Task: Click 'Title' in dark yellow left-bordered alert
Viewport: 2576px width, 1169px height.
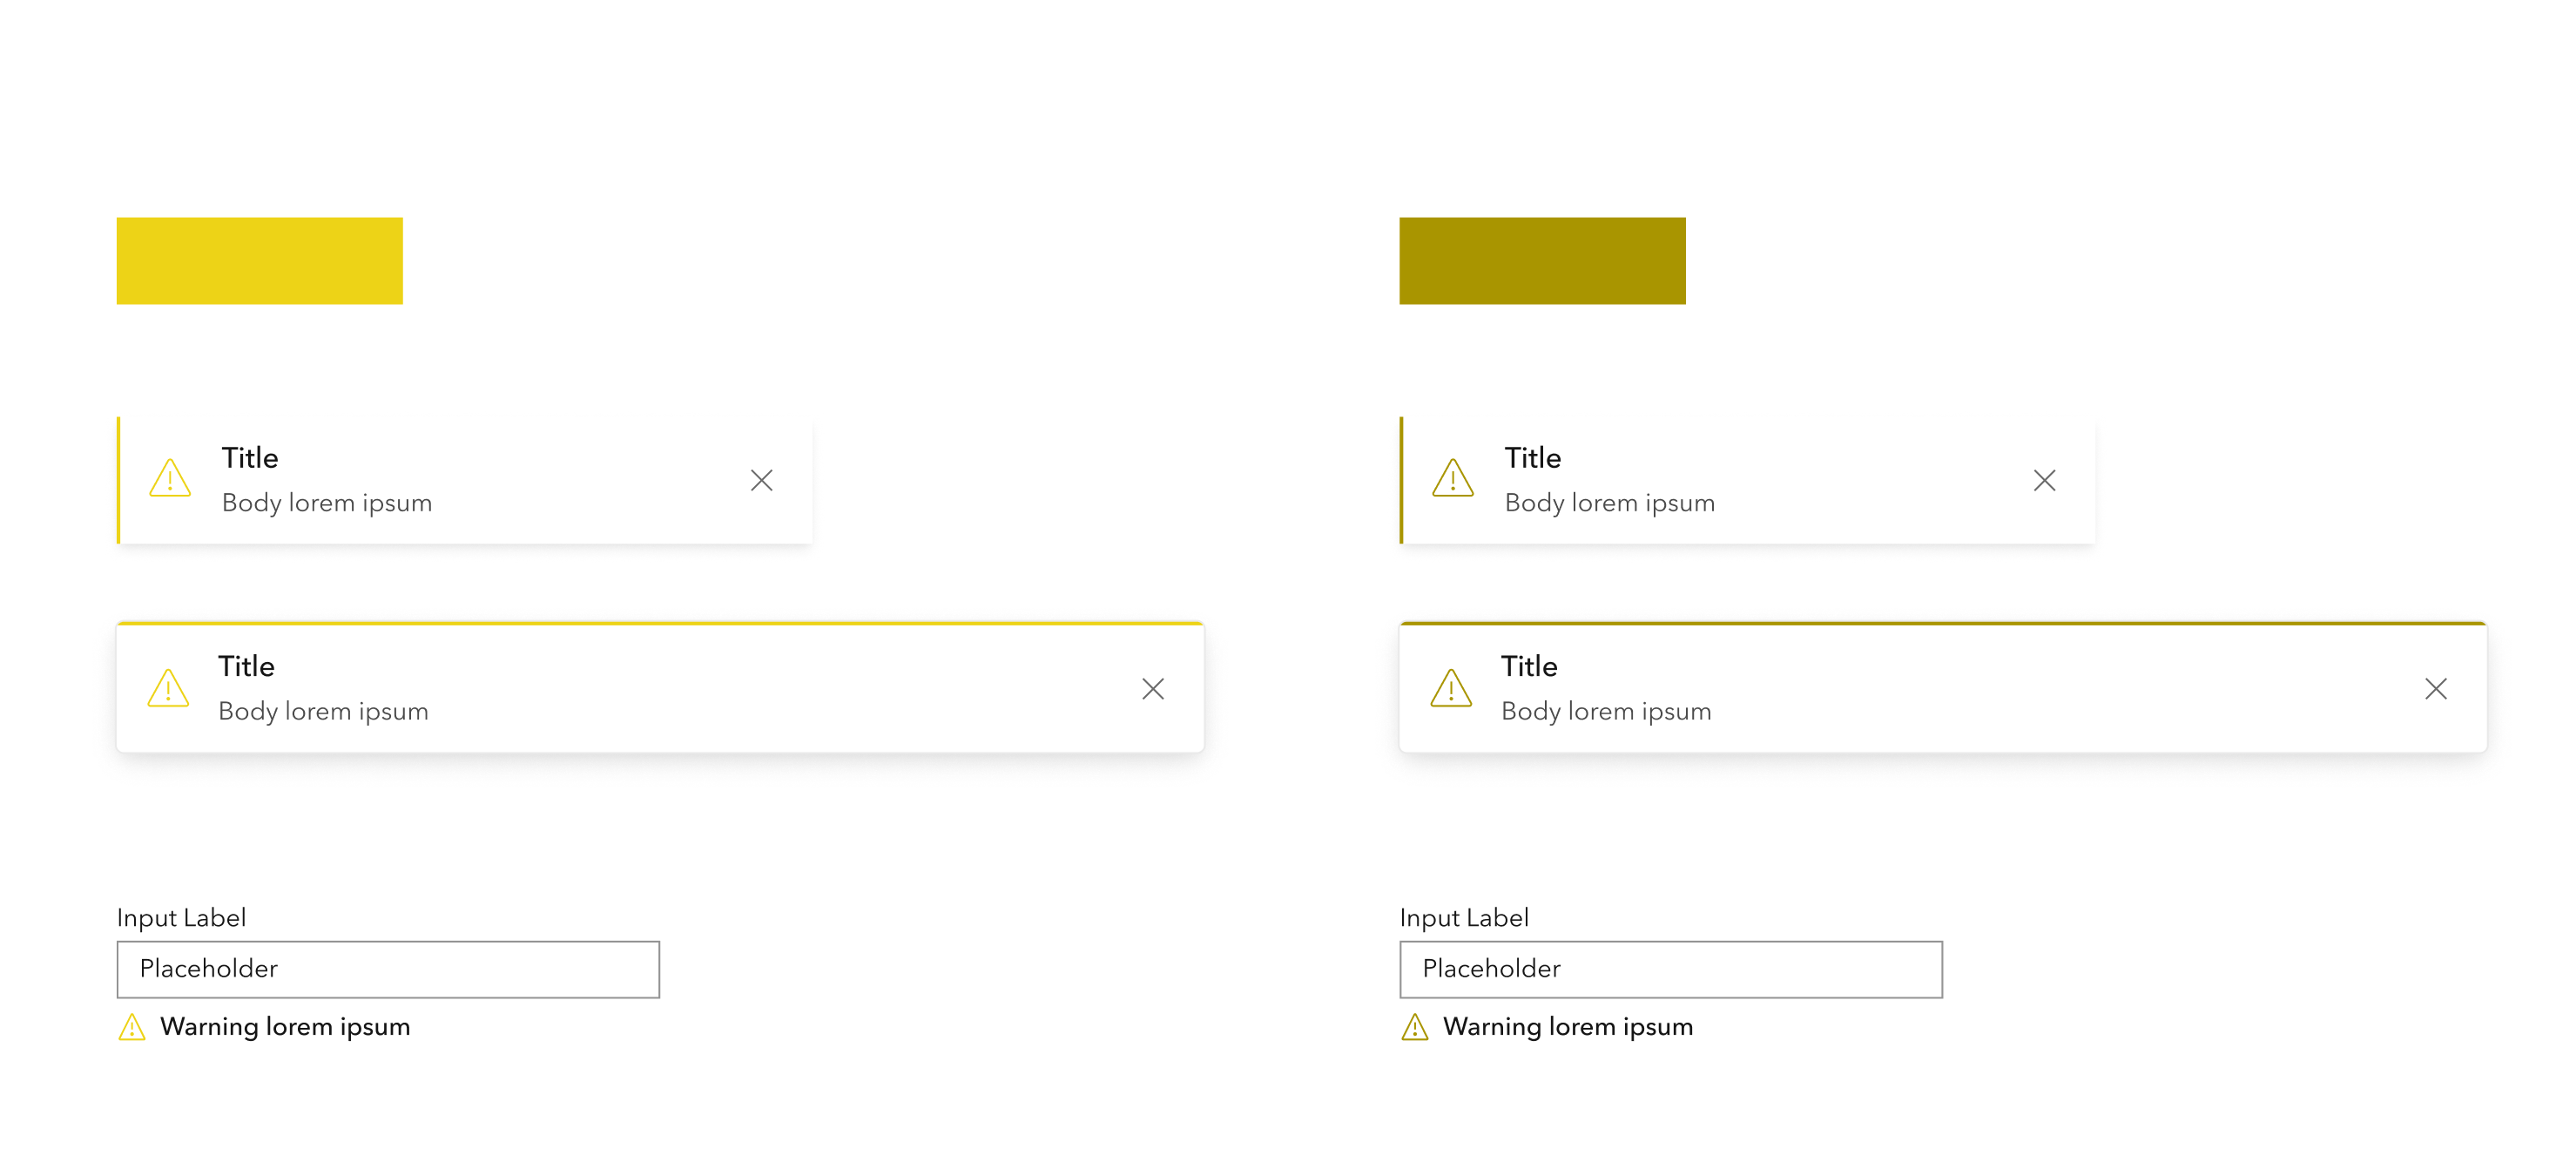Action: click(1533, 458)
